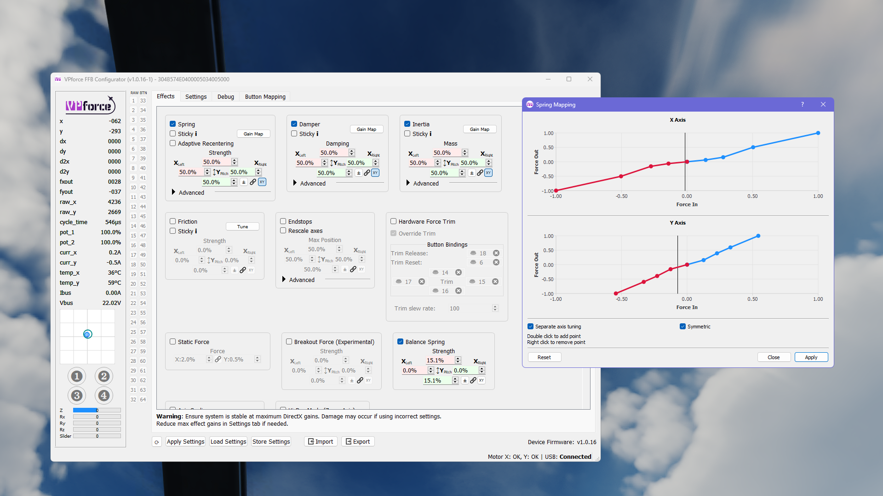Screen dimensions: 883x496
Task: Toggle the XY button in the Damper section
Action: (x=375, y=173)
